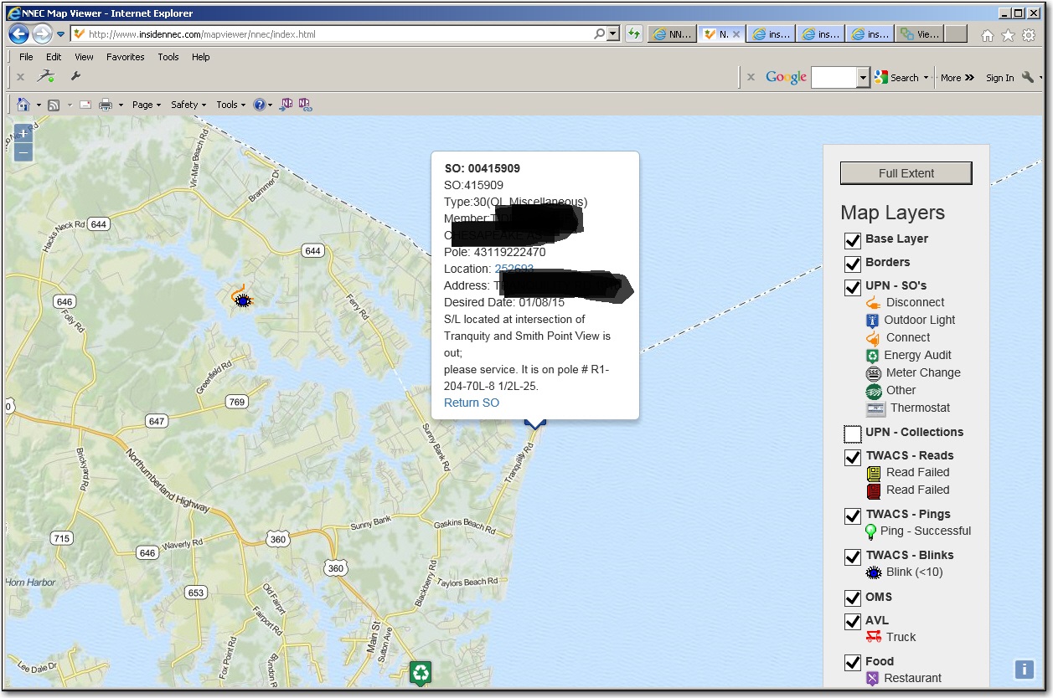The image size is (1053, 698).
Task: Click the map zoom out minus button
Action: [x=23, y=152]
